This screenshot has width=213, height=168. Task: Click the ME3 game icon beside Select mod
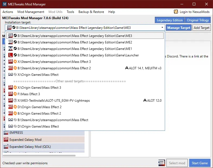coord(162,163)
